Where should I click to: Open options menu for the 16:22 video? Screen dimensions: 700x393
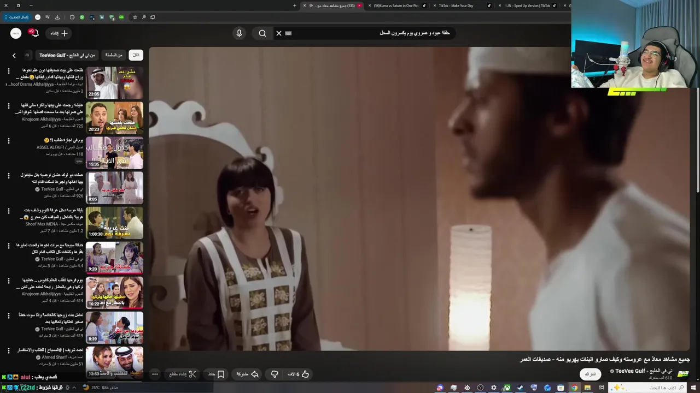coord(8,281)
